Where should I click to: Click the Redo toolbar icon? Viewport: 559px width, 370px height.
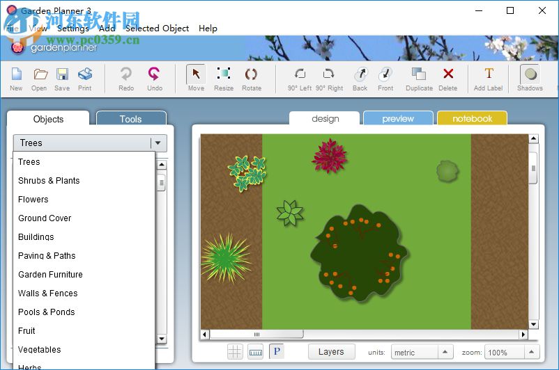click(x=126, y=79)
